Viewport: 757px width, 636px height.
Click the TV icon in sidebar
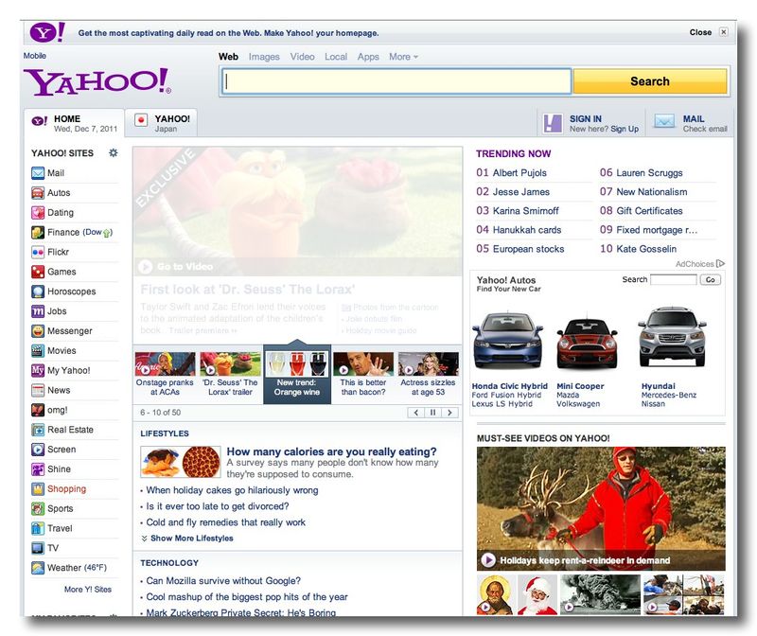[38, 548]
